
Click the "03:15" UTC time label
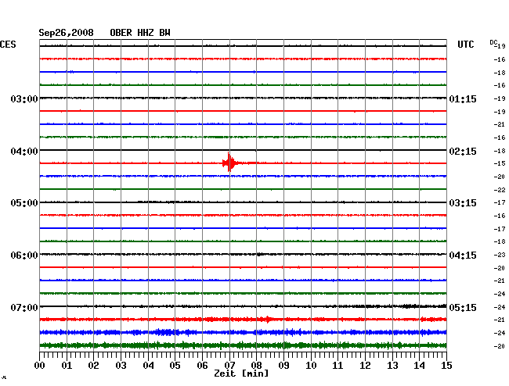pyautogui.click(x=463, y=203)
